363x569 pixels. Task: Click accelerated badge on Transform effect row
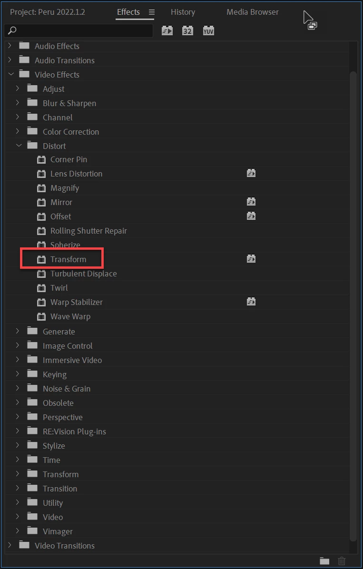click(x=251, y=259)
